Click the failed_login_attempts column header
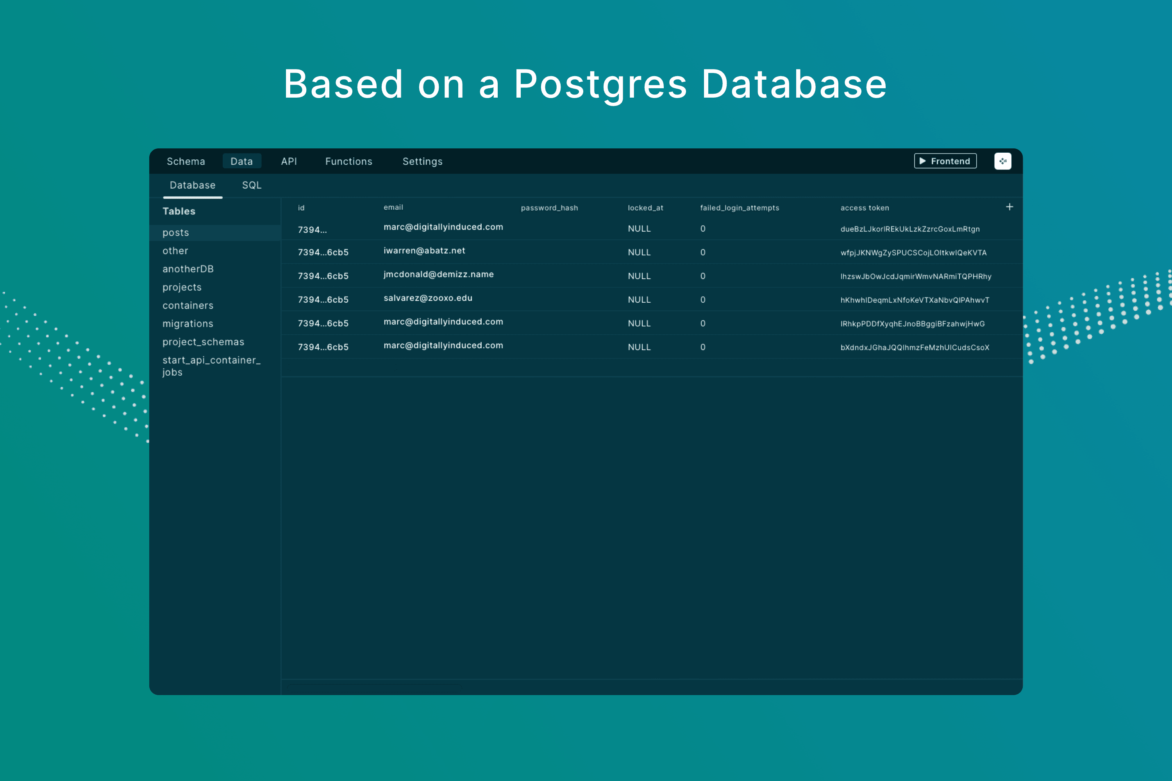Image resolution: width=1172 pixels, height=781 pixels. [739, 208]
